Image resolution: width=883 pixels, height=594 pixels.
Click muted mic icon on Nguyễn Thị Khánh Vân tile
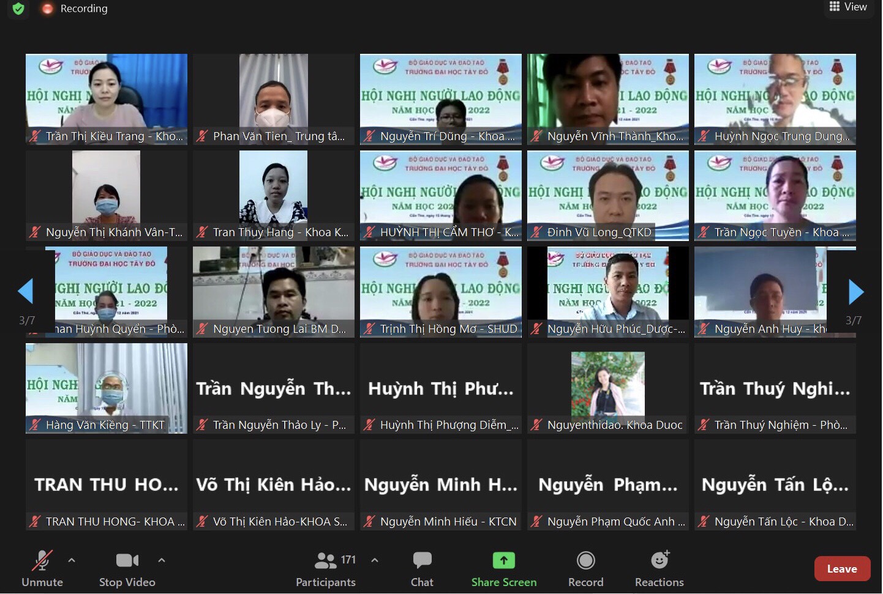pyautogui.click(x=35, y=232)
